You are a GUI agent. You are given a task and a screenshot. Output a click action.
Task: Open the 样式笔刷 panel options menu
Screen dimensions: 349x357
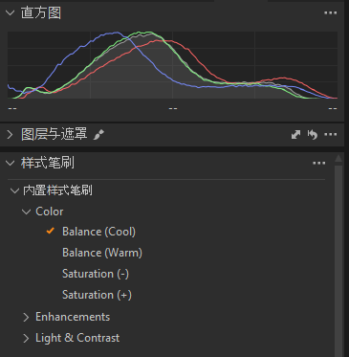pos(319,164)
